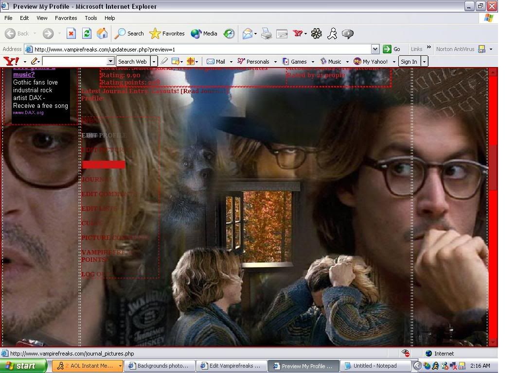Viewport: 517px width, 373px height.
Task: Open the Tools menu
Action: point(90,18)
